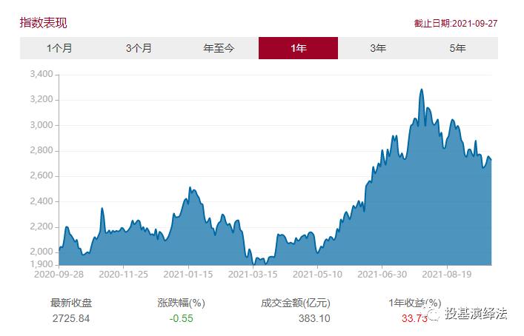Viewport: 524px width, 336px height.
Task: Click the y-axis label 2,600
Action: [x=42, y=175]
